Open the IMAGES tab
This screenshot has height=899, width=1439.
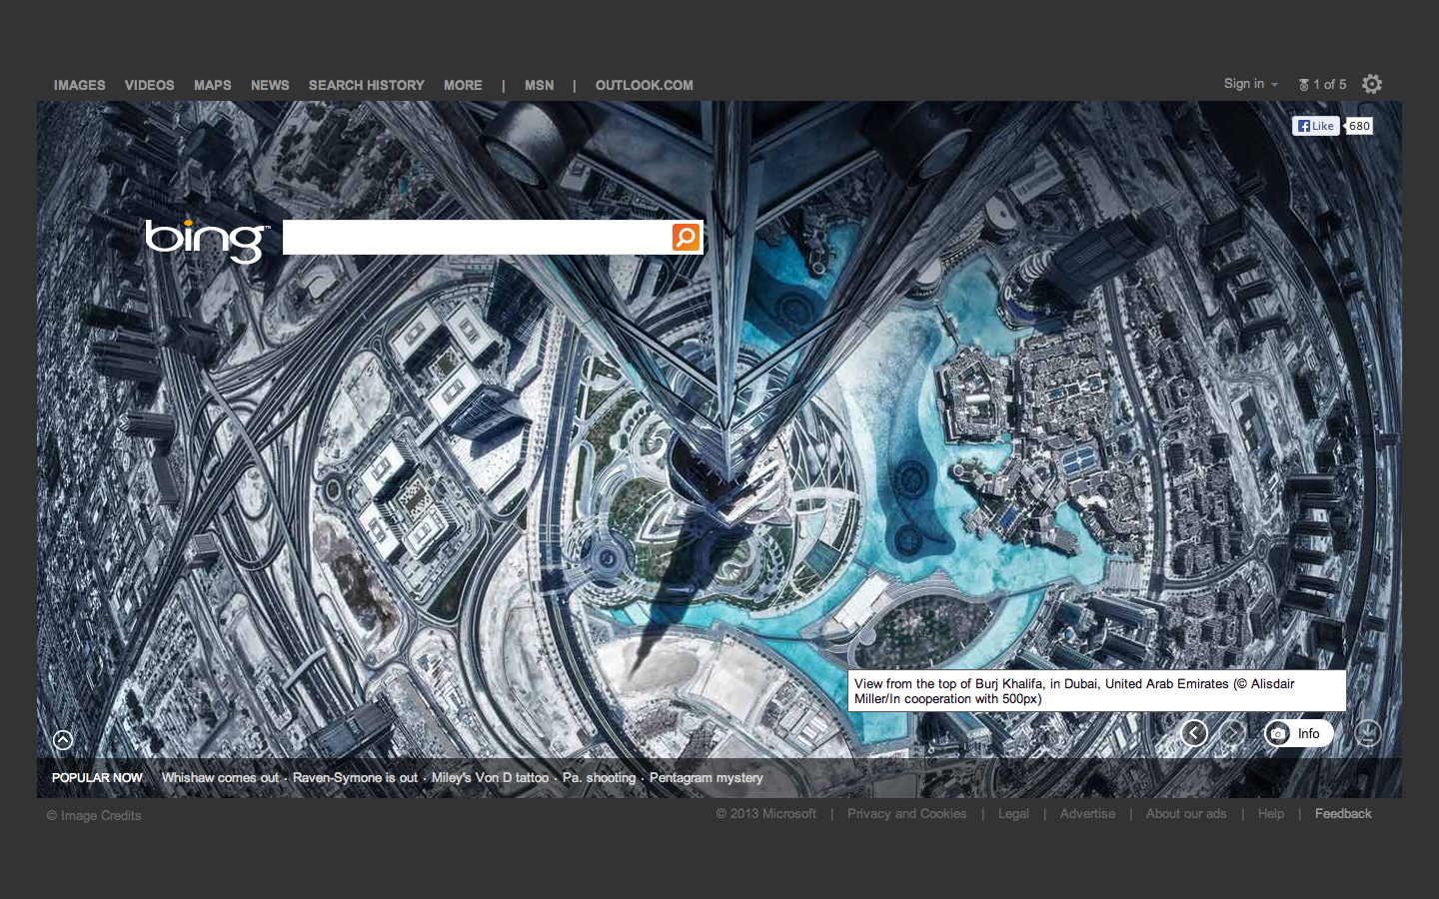point(79,85)
